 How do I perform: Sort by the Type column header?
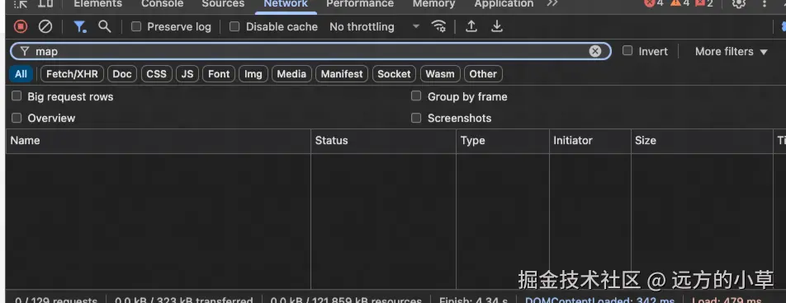(x=503, y=141)
